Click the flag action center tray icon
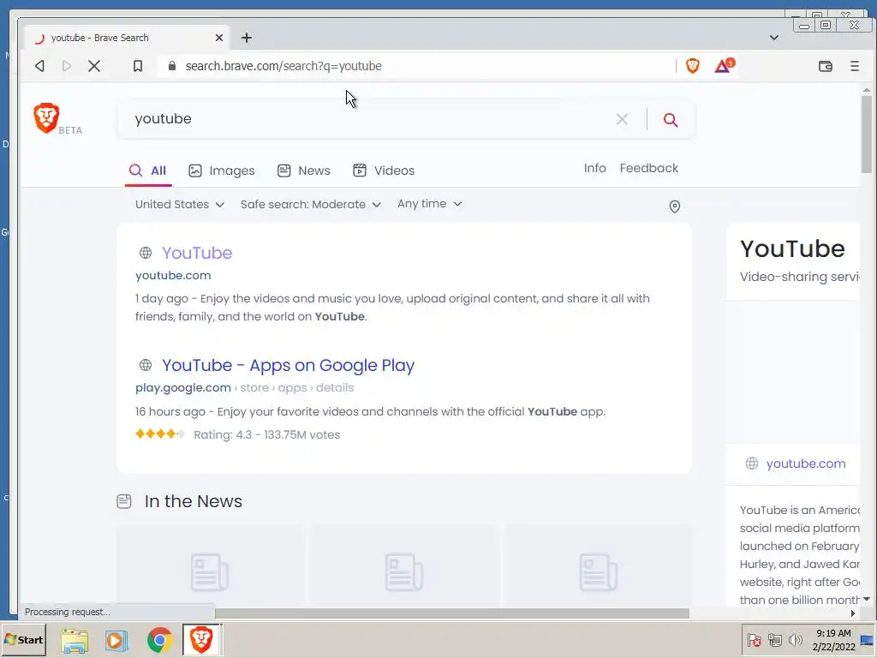 (x=754, y=639)
